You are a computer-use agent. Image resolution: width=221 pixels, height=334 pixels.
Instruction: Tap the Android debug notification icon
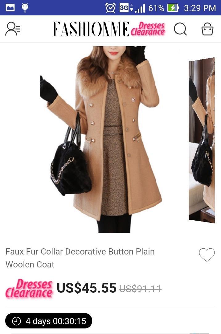click(x=25, y=8)
